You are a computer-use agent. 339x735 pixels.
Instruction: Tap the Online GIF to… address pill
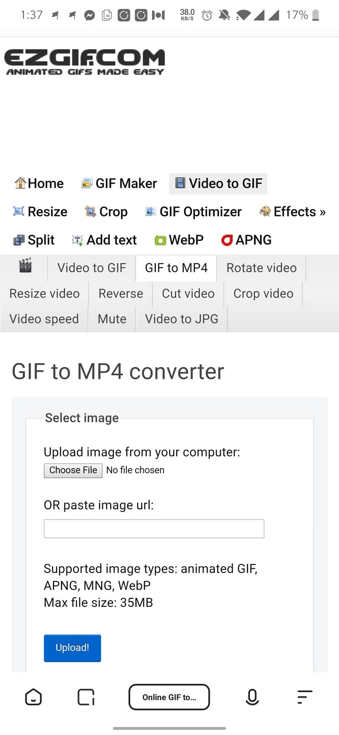click(x=169, y=697)
